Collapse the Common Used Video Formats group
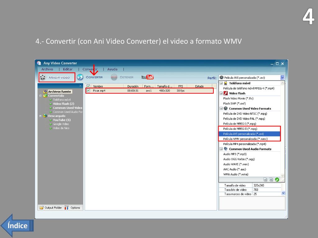 click(221, 108)
